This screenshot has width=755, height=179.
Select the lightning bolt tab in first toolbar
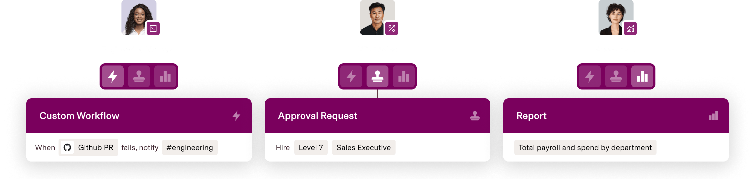coord(112,76)
